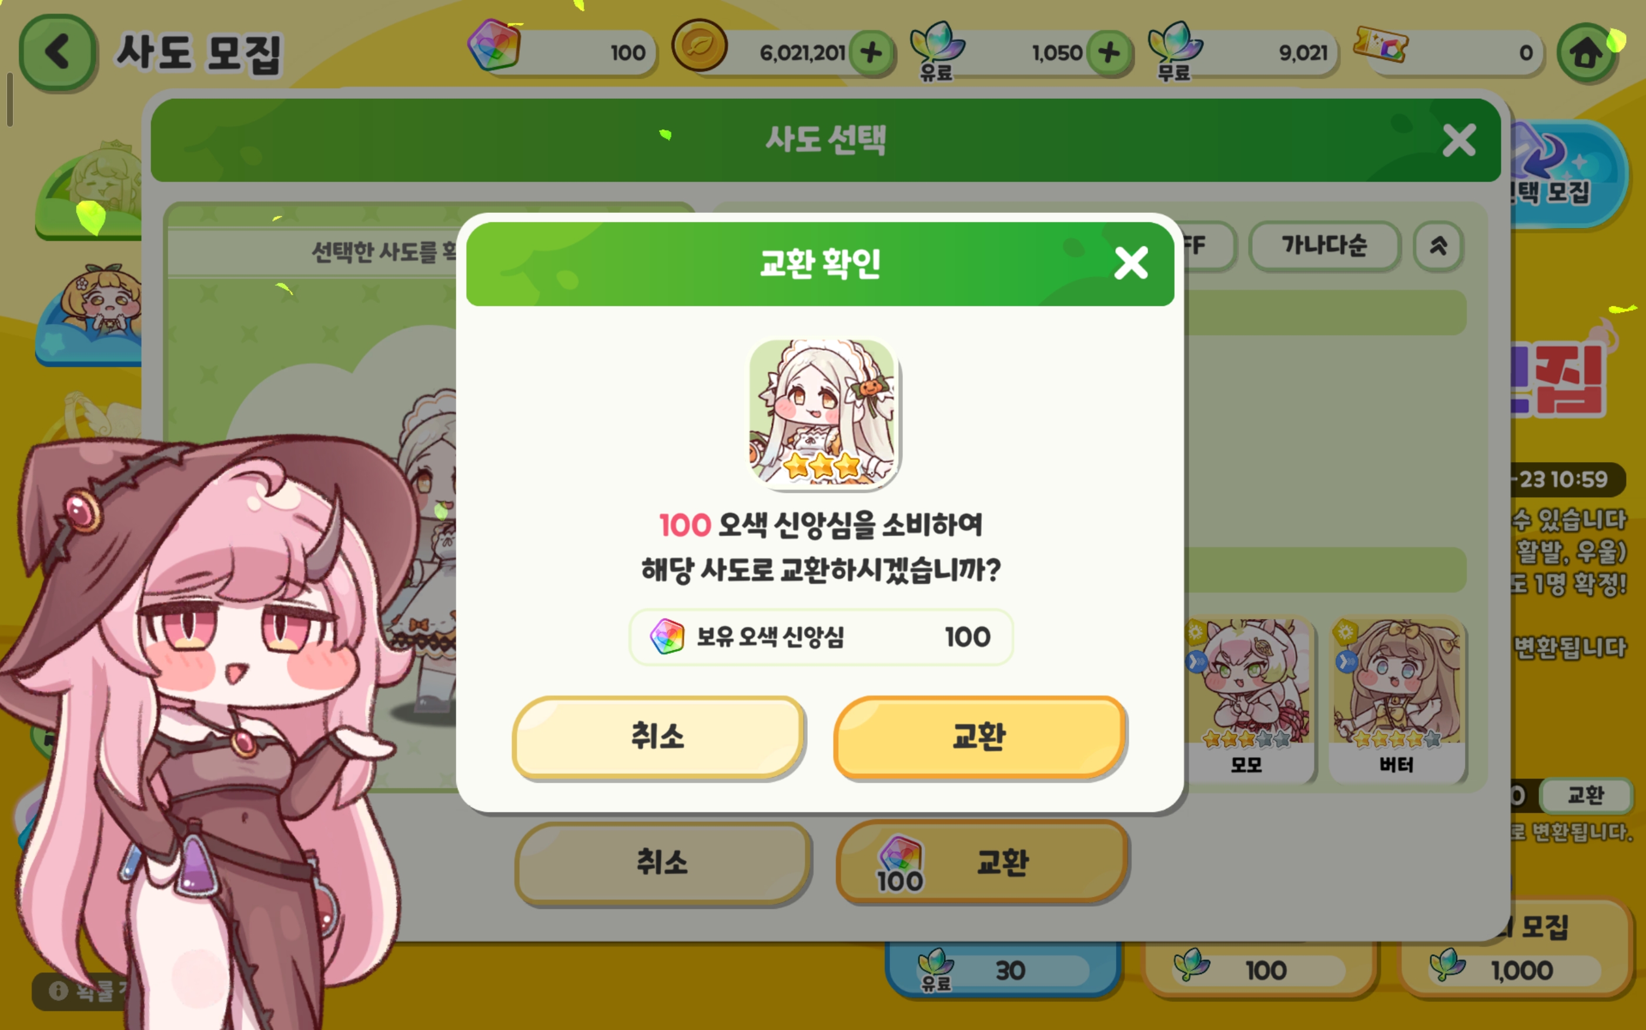This screenshot has width=1646, height=1030.
Task: Select the 버터 character card
Action: (x=1397, y=700)
